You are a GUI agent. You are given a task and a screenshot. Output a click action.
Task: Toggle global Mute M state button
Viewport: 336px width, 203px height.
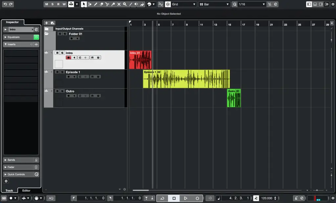click(x=47, y=4)
